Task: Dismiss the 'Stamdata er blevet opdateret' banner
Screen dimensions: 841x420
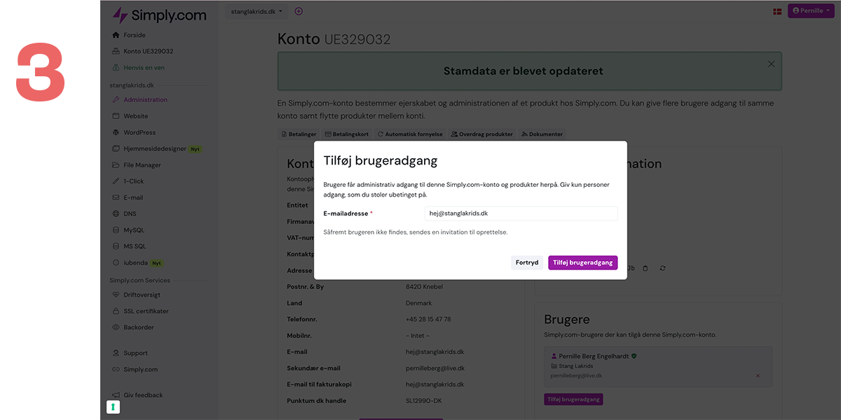Action: click(x=771, y=64)
